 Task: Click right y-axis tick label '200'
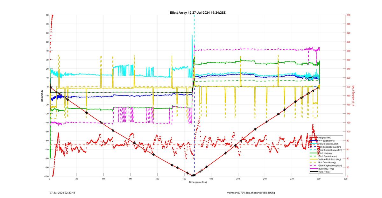pos(349,87)
